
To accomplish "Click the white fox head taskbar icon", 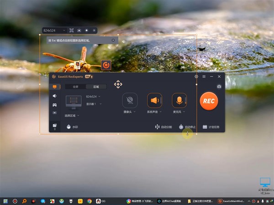I will click(71, 201).
